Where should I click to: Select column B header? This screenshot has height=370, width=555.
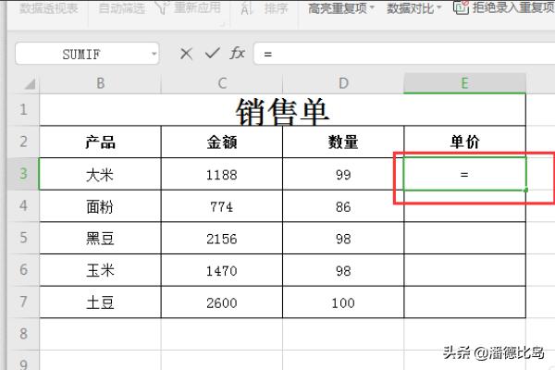(100, 83)
